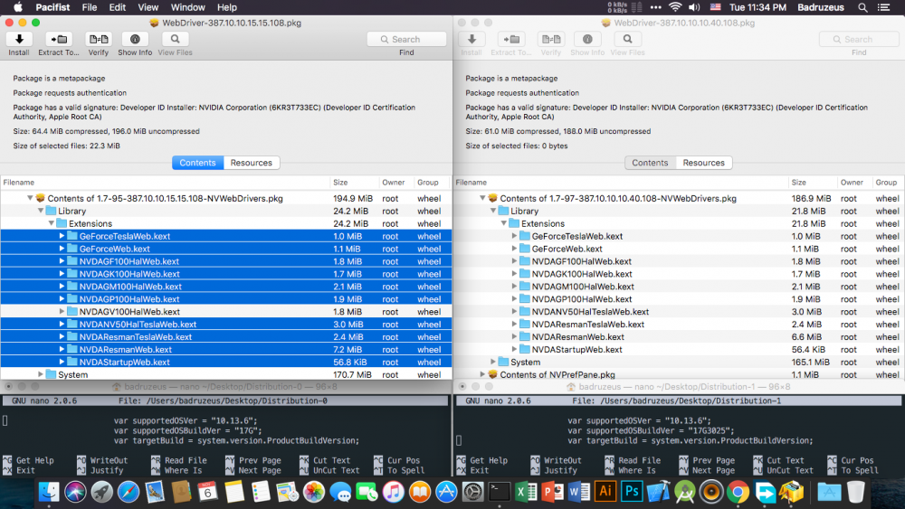905x509 pixels.
Task: Click Extract To icon in left Pacifist window
Action: (x=59, y=39)
